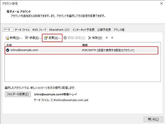The width and height of the screenshot is (165, 124).
Task: Open the RSS フィード tab
Action: coord(39,30)
